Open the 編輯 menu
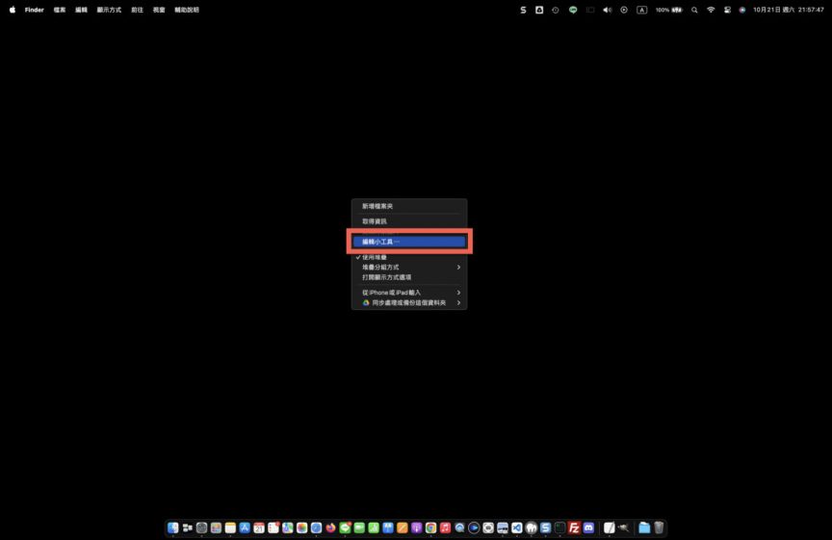 tap(81, 10)
